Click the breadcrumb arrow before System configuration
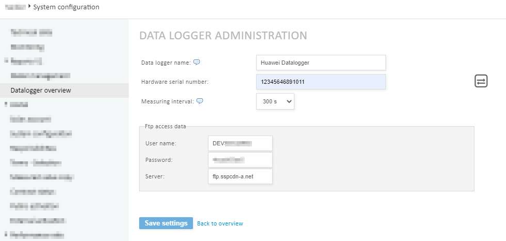This screenshot has width=506, height=241. [x=29, y=7]
